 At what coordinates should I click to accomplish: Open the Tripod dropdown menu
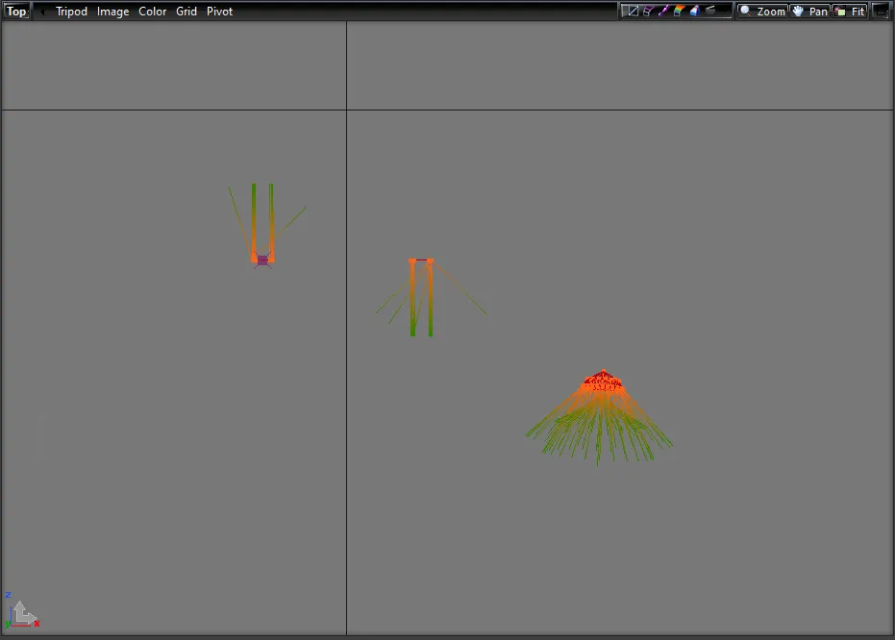pyautogui.click(x=71, y=12)
